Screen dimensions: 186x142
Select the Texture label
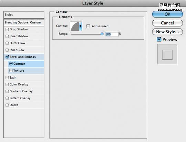(x=19, y=71)
